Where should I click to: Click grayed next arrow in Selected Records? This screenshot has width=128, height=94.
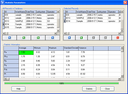coord(93,38)
